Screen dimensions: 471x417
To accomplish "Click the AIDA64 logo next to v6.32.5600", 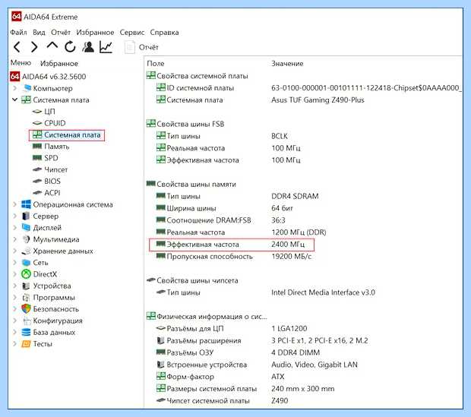I will pyautogui.click(x=14, y=76).
